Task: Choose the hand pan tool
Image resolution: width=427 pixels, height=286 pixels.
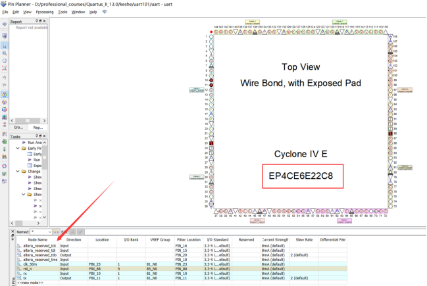Action: (5, 60)
